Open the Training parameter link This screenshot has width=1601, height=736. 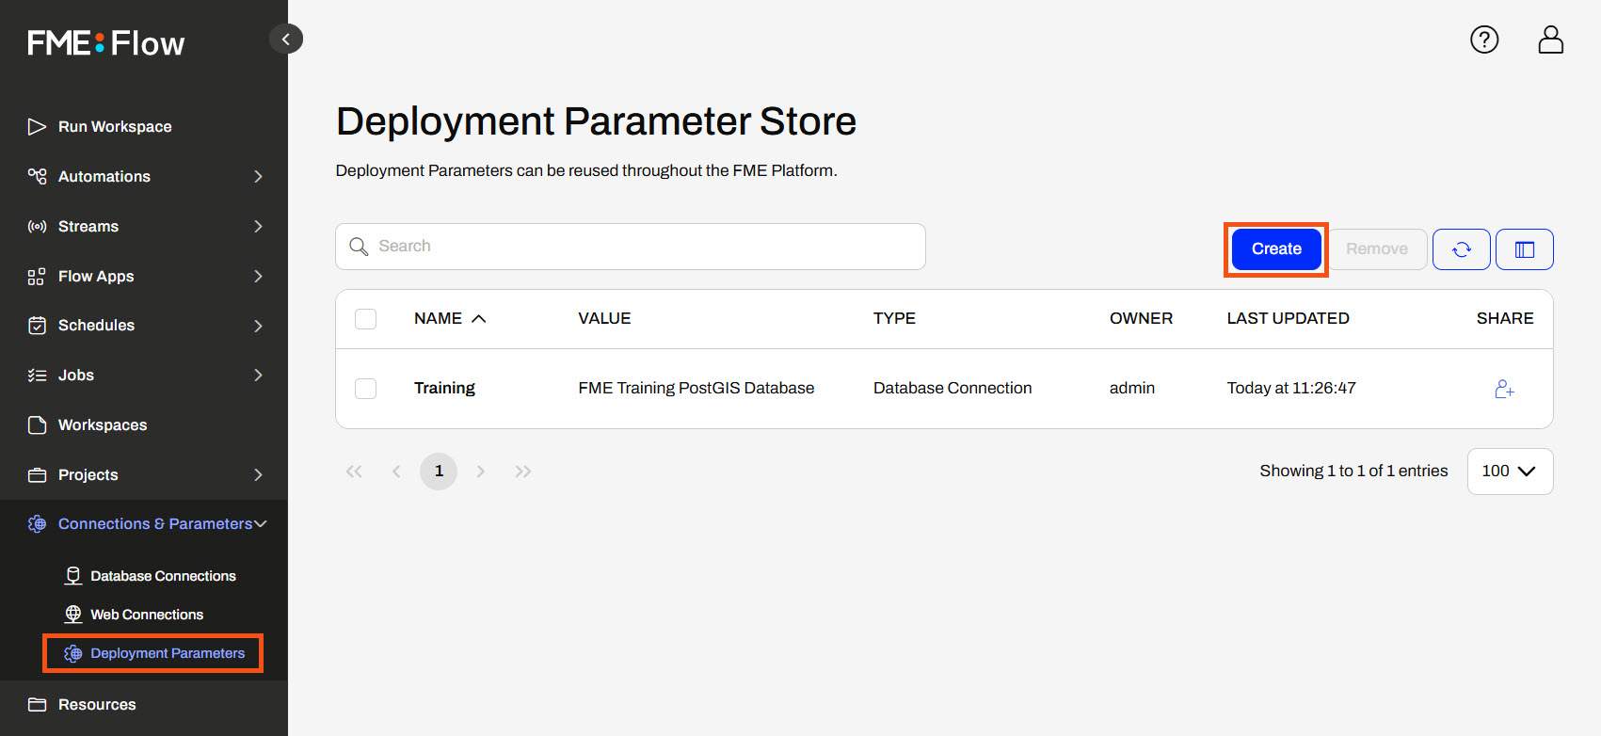pyautogui.click(x=444, y=389)
